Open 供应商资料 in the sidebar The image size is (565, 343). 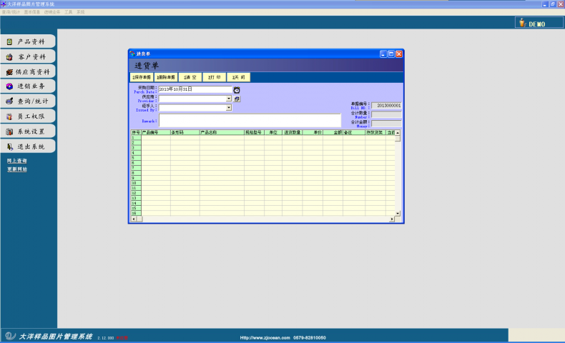pyautogui.click(x=27, y=71)
